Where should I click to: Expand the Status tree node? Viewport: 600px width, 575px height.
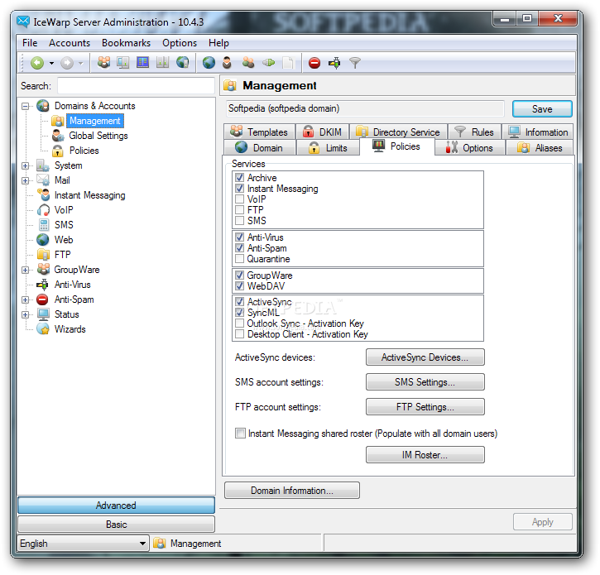point(26,315)
